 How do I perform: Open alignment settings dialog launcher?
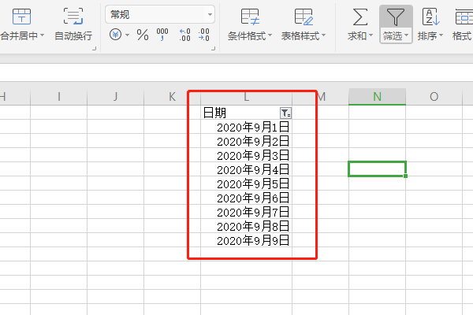point(94,48)
